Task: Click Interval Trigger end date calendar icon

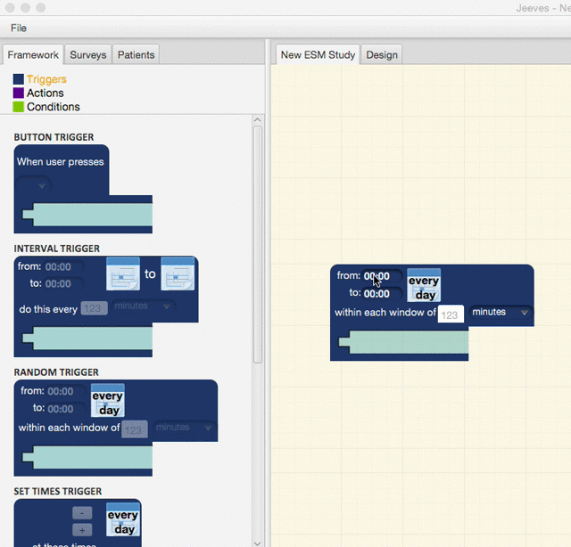Action: 178,273
